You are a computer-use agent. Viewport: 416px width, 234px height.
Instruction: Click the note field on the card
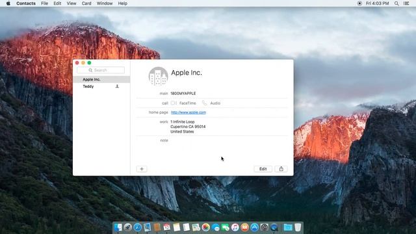point(228,140)
